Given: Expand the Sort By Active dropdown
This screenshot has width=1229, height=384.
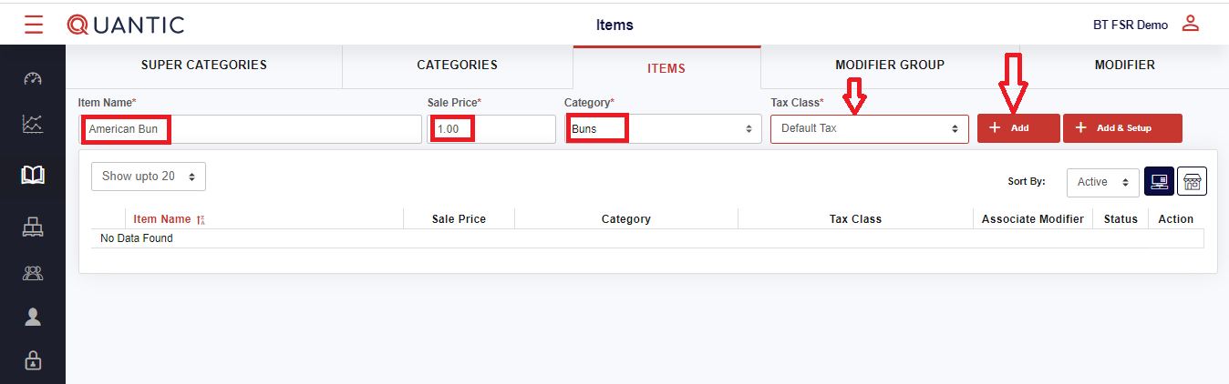Looking at the screenshot, I should [1102, 182].
